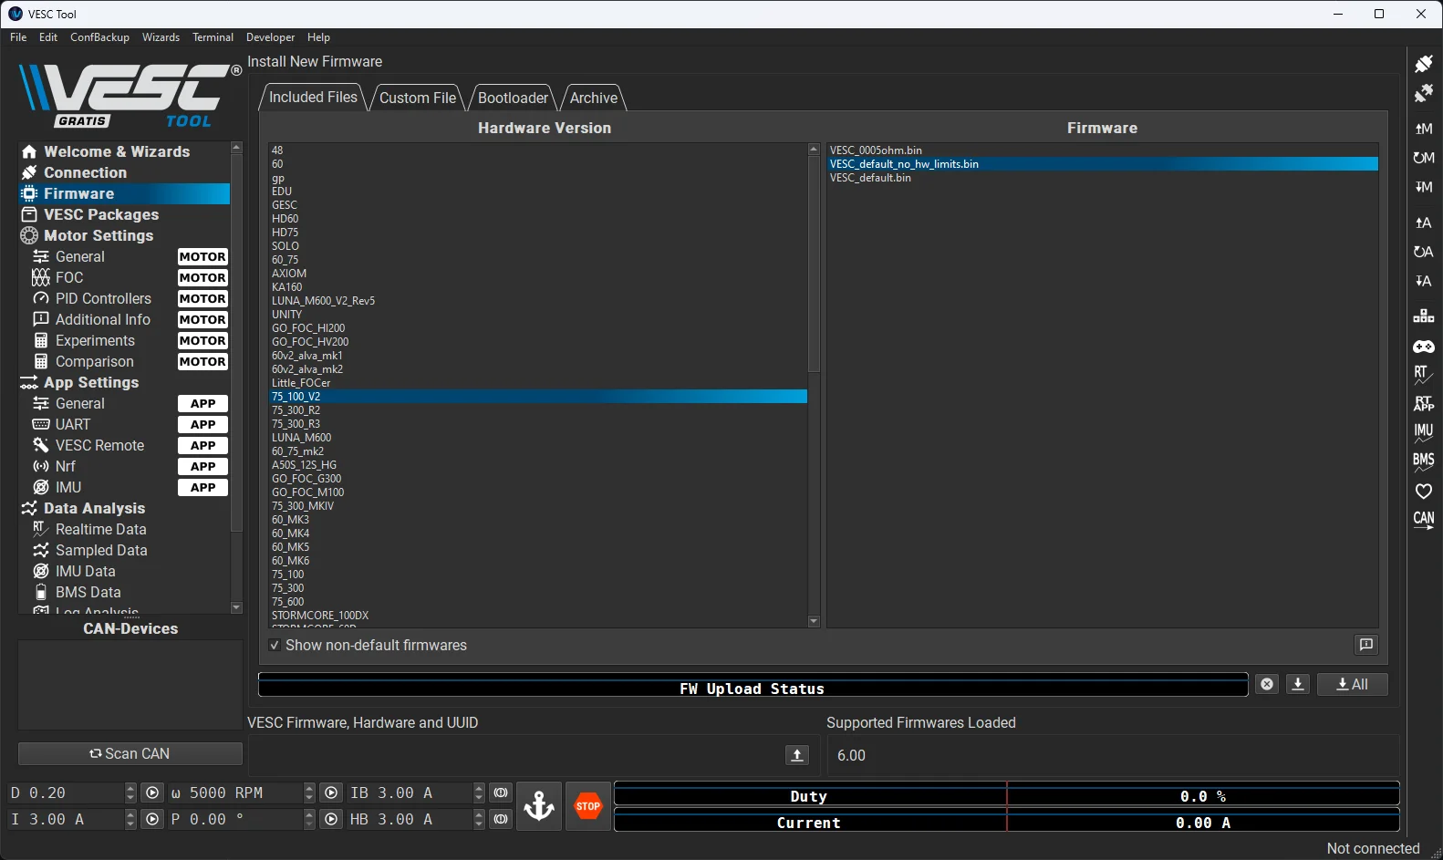This screenshot has width=1443, height=860.
Task: Click the downward-arrow A app configuration icon
Action: (1423, 281)
